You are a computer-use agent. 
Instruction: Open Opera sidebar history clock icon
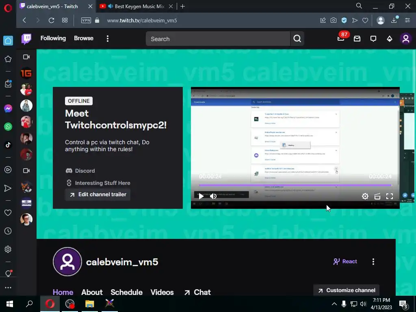[x=8, y=231]
